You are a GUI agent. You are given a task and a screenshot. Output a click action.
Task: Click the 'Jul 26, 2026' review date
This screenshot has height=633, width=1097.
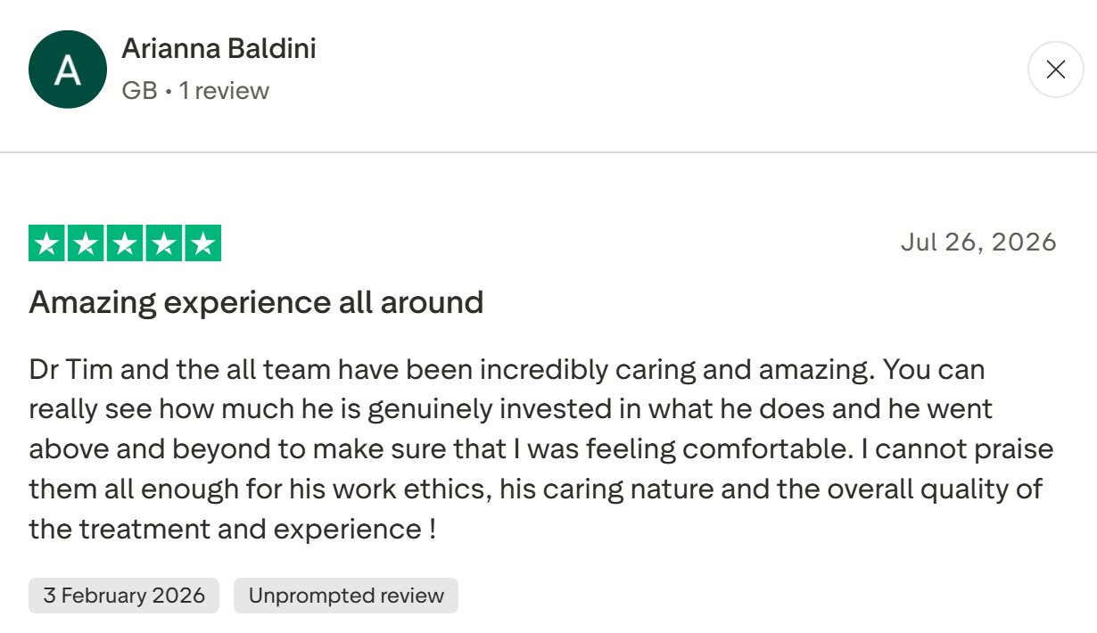(x=978, y=242)
